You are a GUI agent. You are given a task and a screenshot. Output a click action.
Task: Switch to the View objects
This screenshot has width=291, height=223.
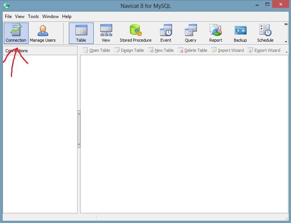click(106, 33)
